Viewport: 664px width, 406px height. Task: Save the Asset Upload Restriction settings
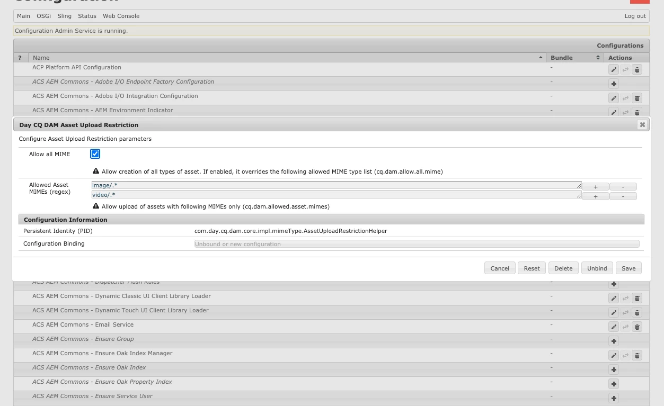click(628, 268)
